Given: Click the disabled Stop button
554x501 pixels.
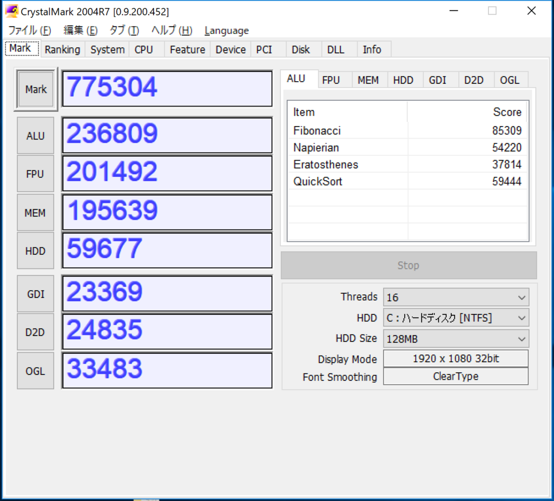Looking at the screenshot, I should point(409,265).
